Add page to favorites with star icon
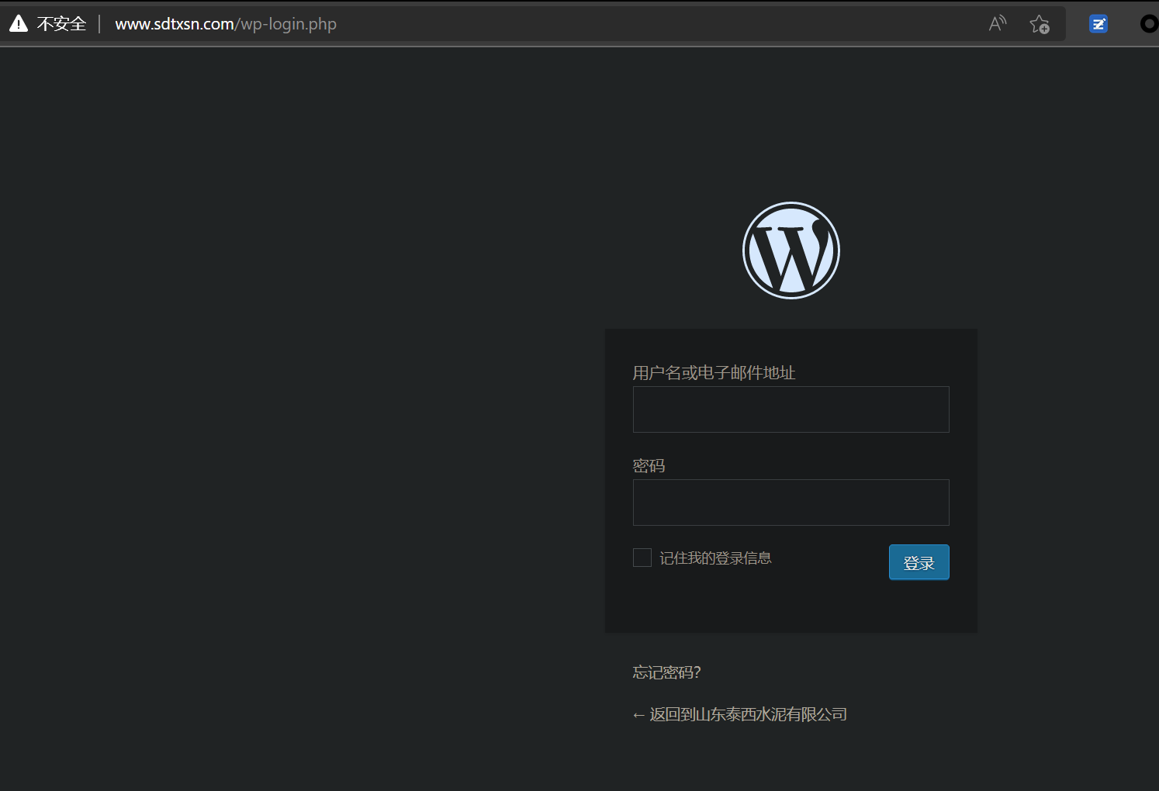1159x791 pixels. 1040,24
